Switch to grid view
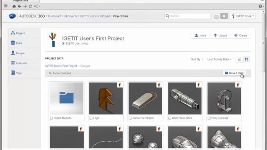Viewport: 267px width, 150px height. [247, 59]
